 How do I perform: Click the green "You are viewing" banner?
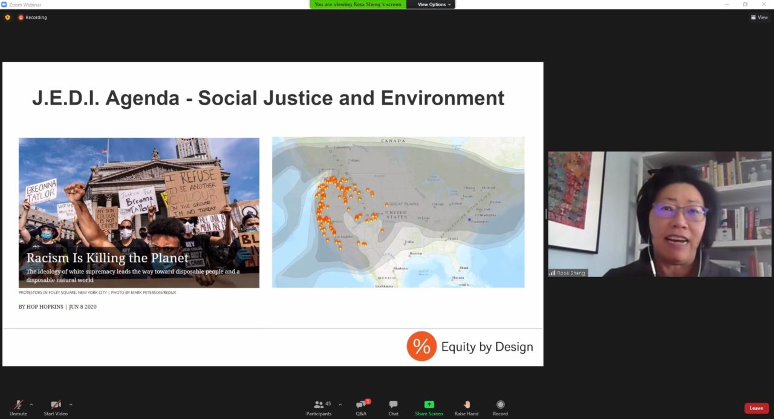coord(358,4)
